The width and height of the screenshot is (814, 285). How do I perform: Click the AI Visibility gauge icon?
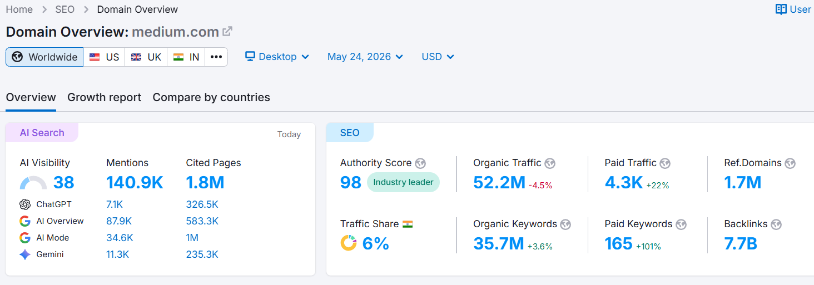(33, 183)
